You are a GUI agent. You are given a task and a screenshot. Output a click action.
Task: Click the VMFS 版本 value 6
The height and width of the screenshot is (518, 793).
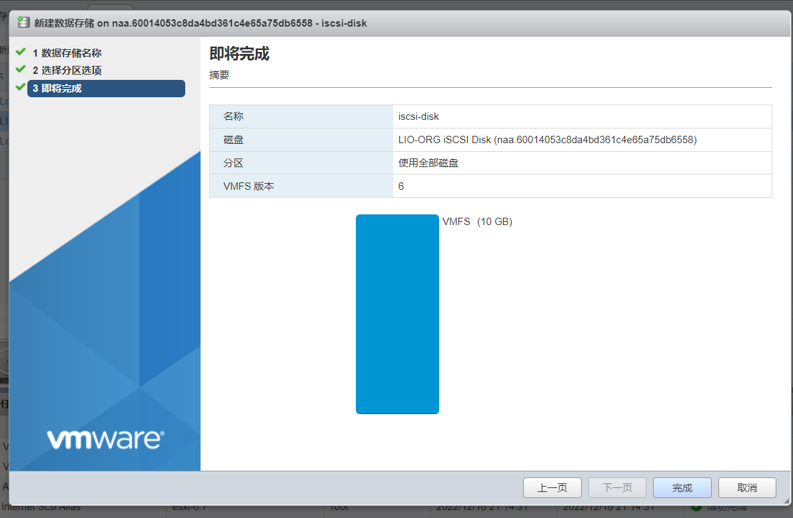(x=401, y=186)
